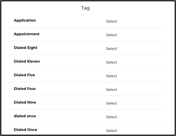This screenshot has width=176, height=136.
Task: Choose Select for capitalized Dialed Once
Action: 112,130
